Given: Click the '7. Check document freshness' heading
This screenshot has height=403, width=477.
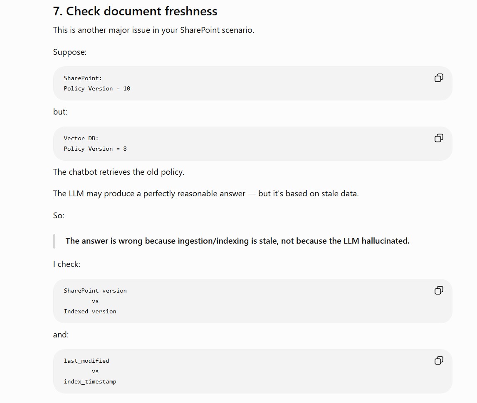Looking at the screenshot, I should click(135, 11).
